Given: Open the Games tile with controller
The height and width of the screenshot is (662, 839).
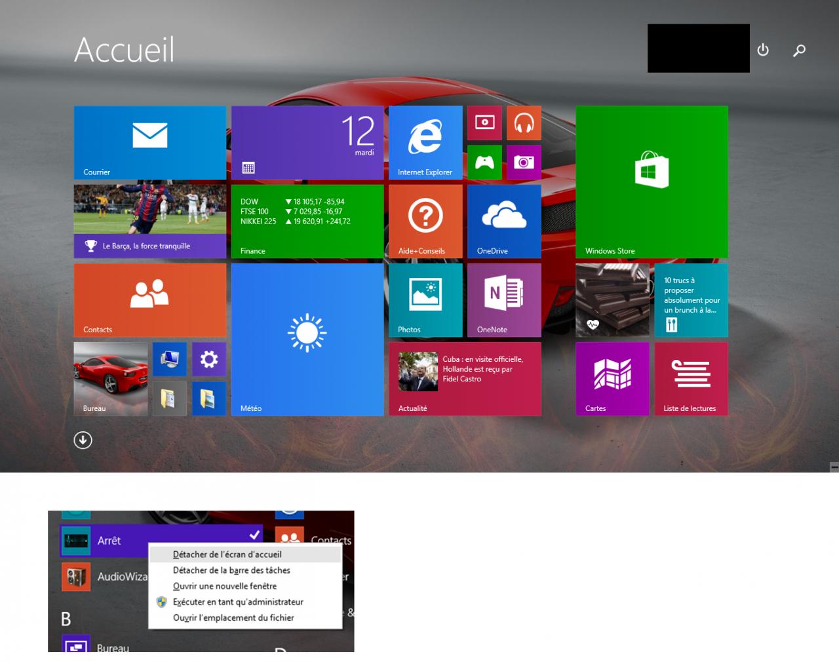Looking at the screenshot, I should (x=484, y=163).
